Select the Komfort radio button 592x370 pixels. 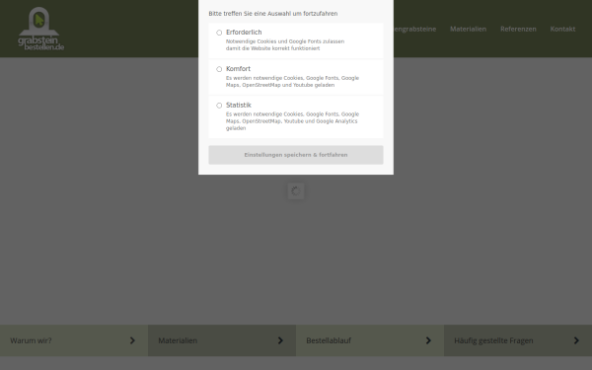tap(219, 69)
